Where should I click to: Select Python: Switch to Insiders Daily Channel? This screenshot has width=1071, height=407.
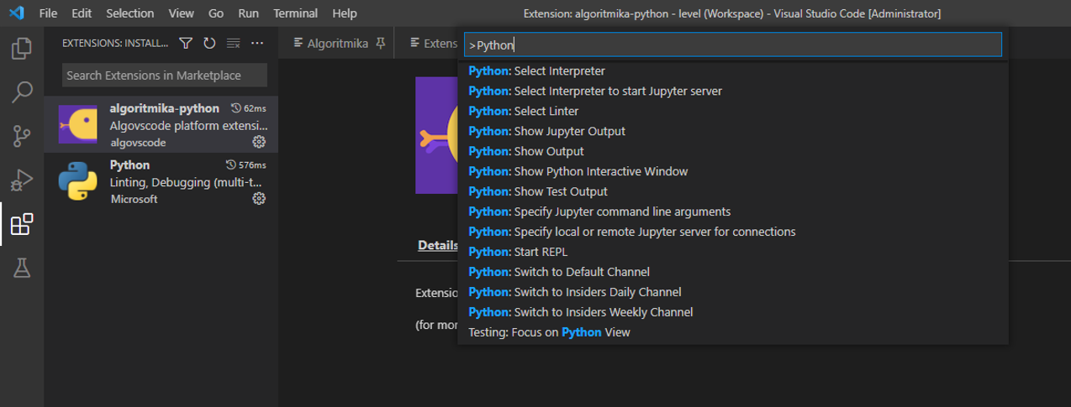[574, 292]
